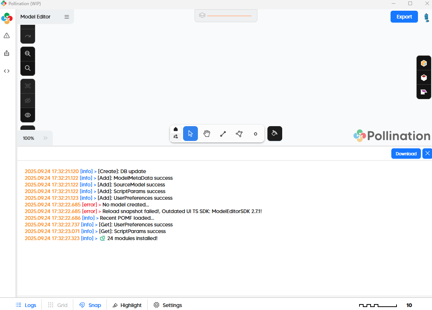Toggle Grid in the bottom bar

[x=58, y=305]
